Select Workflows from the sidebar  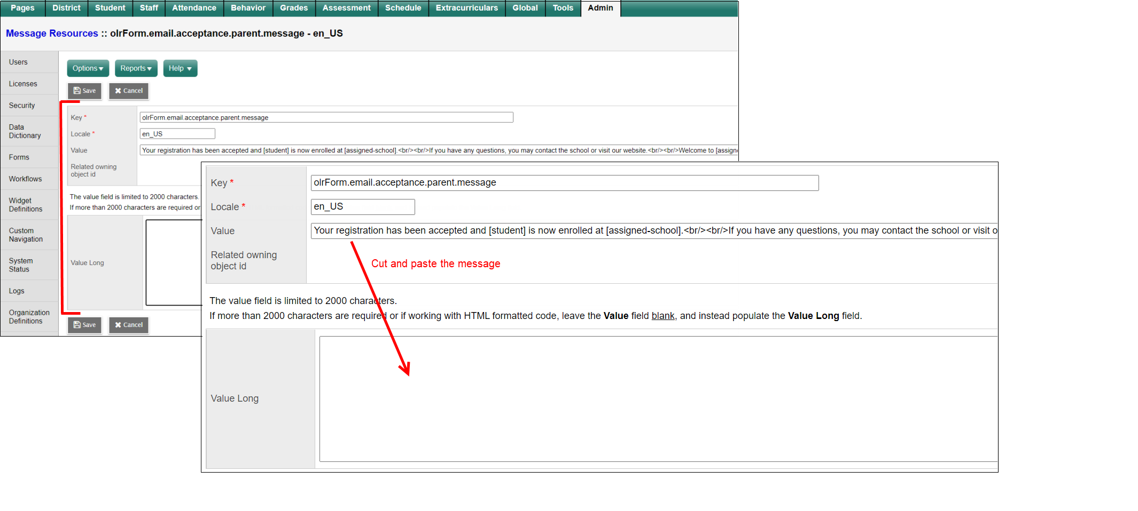click(x=25, y=179)
